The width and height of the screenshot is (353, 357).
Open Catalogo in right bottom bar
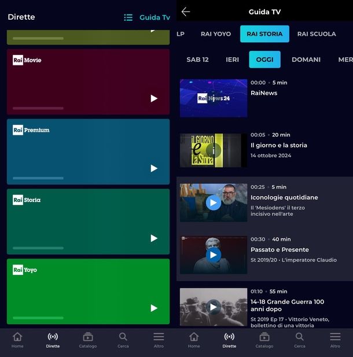264,340
